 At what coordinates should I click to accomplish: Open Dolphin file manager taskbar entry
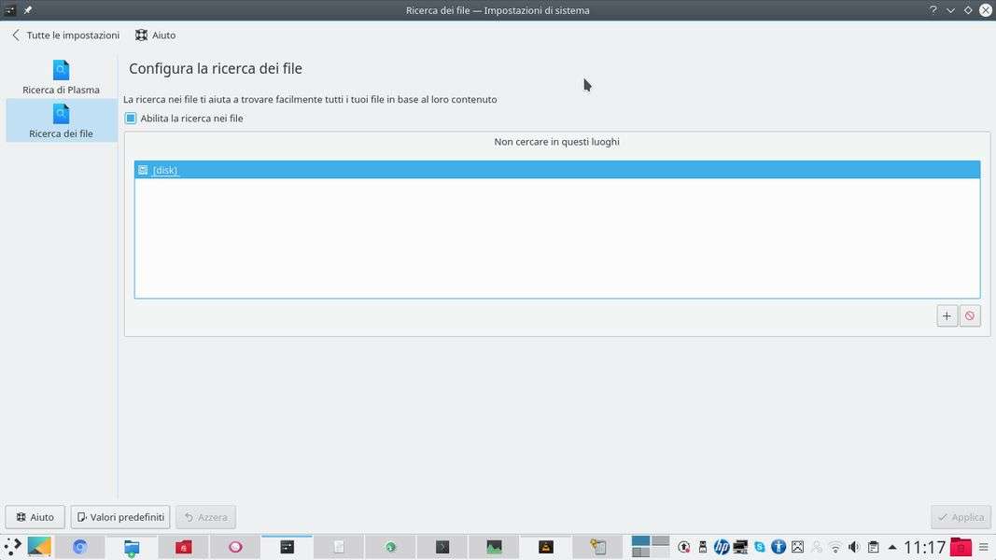(132, 547)
